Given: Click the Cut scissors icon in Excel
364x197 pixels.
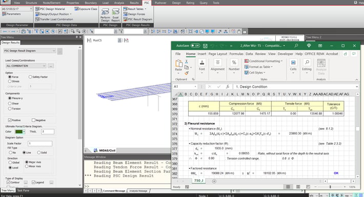Looking at the screenshot, I should (x=187, y=61).
